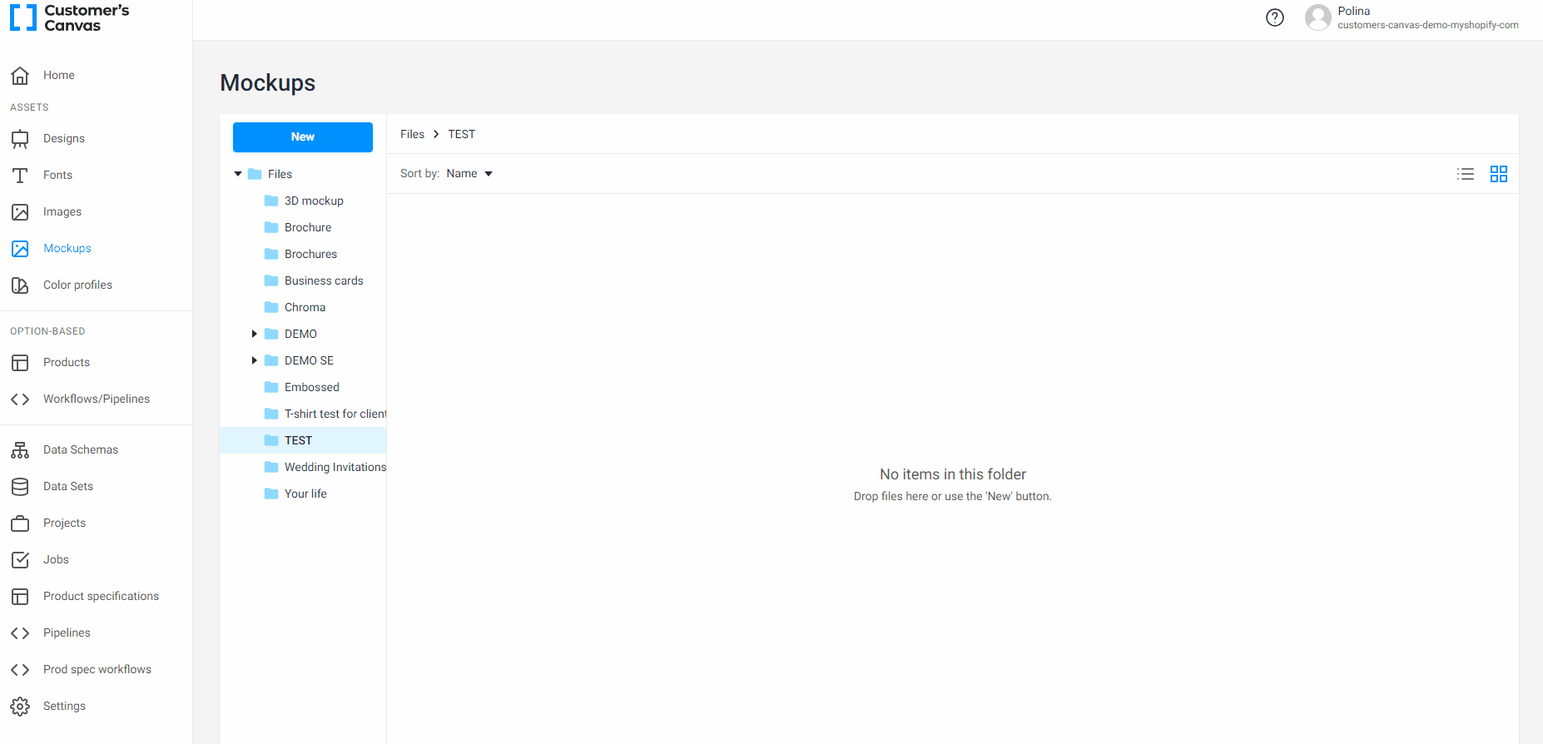Image resolution: width=1543 pixels, height=744 pixels.
Task: Open Settings gear in sidebar
Action: [x=20, y=706]
